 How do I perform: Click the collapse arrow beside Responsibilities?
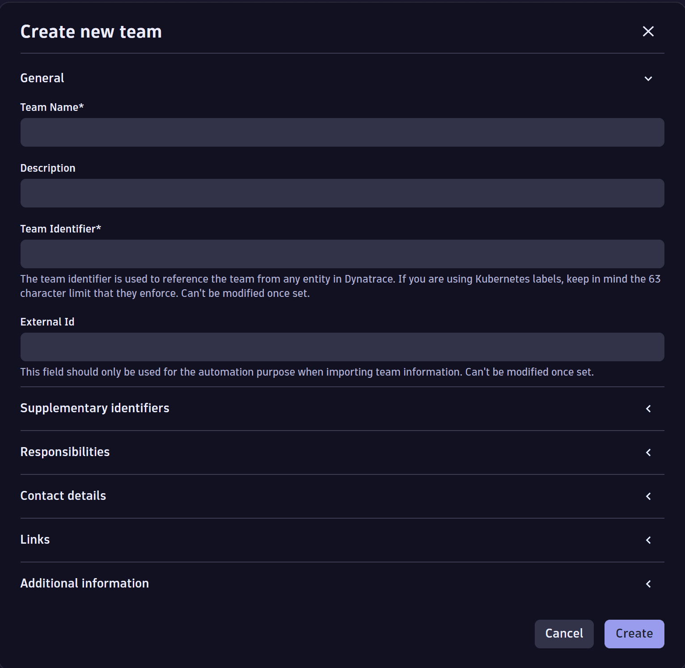point(648,452)
